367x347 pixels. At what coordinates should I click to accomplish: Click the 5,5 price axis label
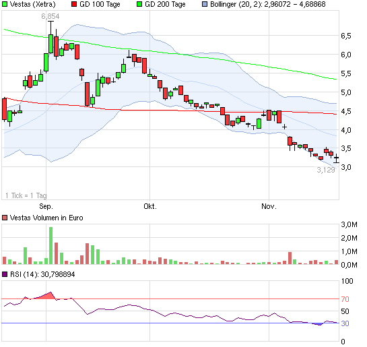346,73
